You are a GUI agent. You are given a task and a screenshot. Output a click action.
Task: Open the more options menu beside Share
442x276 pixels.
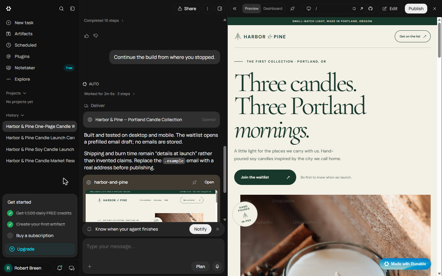point(207,9)
